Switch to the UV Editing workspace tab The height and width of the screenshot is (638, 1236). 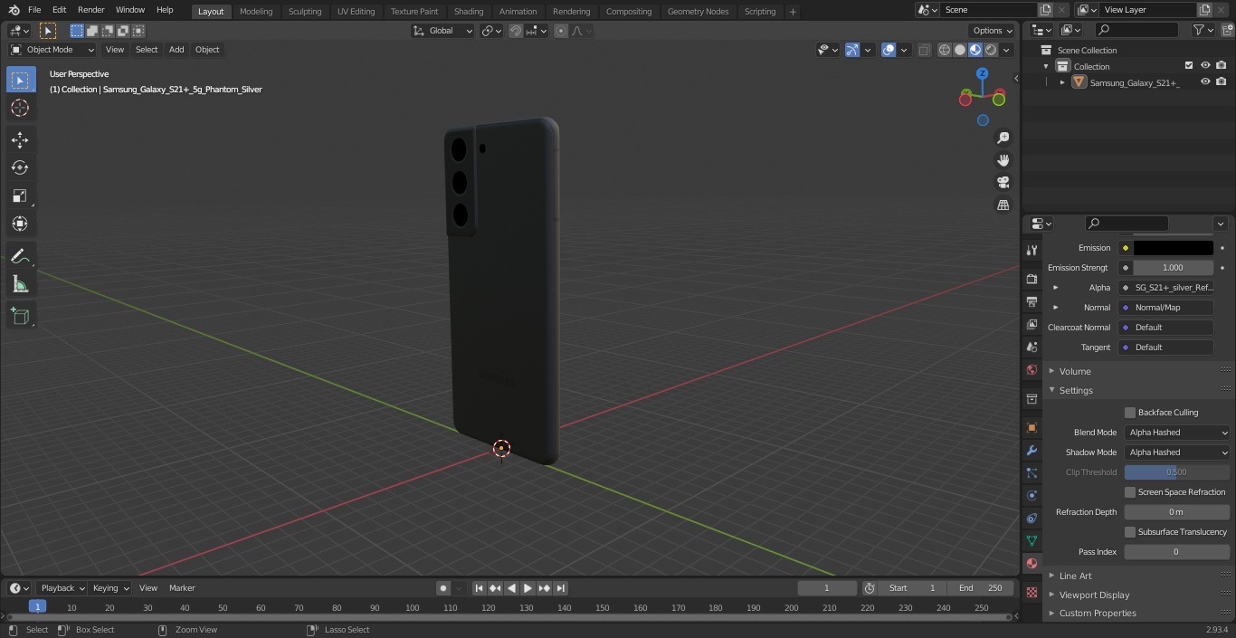[356, 12]
